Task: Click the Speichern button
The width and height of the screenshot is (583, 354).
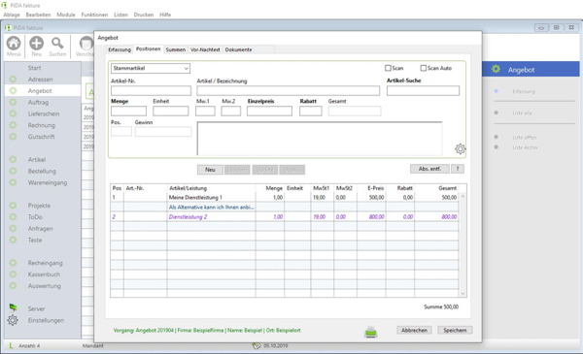Action: [455, 331]
